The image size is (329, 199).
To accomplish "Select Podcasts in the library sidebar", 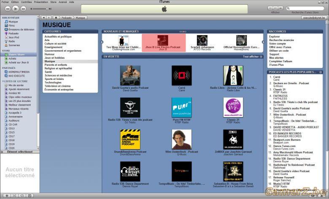I will pyautogui.click(x=13, y=33).
